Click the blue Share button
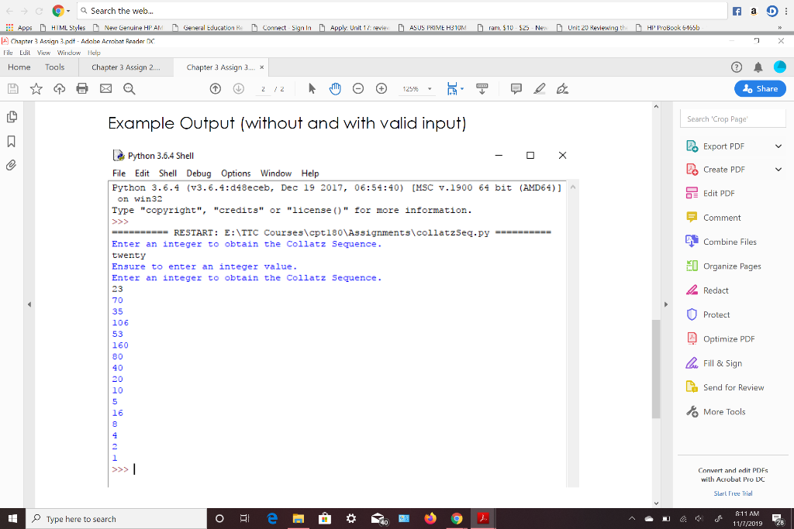This screenshot has width=794, height=529. click(759, 88)
